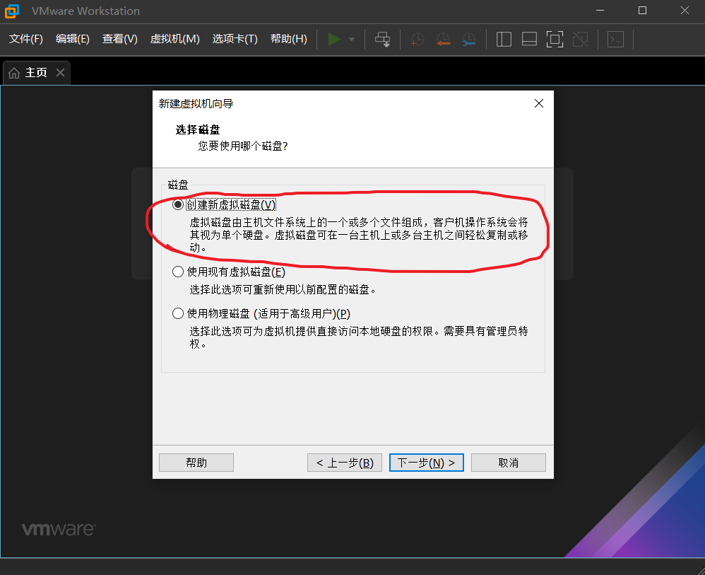Click the home icon on 主页 tab

pos(14,73)
